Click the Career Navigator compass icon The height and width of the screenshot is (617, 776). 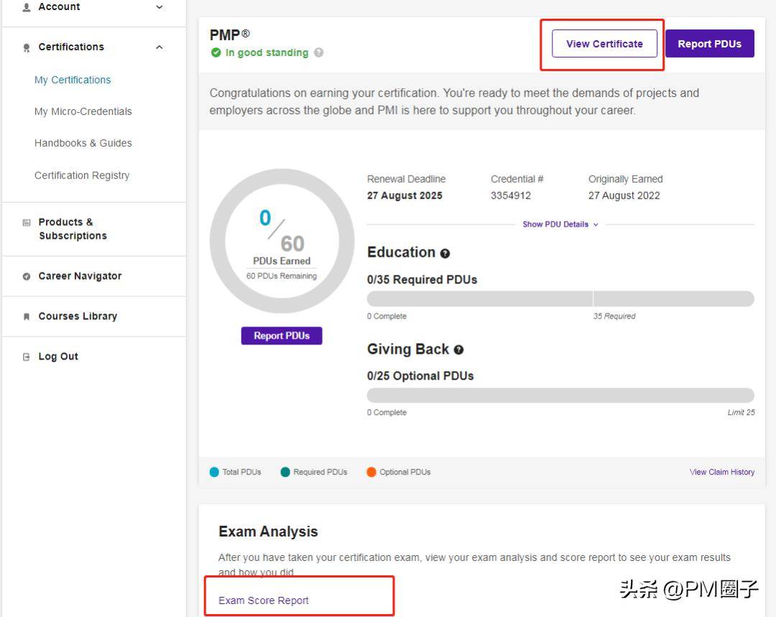(27, 276)
